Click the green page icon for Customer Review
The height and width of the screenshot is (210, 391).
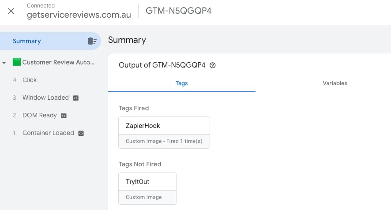click(17, 62)
